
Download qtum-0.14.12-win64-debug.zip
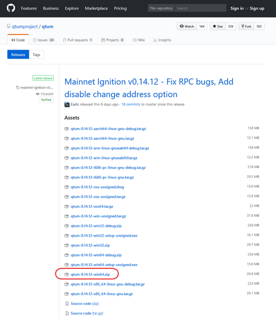pyautogui.click(x=96, y=255)
